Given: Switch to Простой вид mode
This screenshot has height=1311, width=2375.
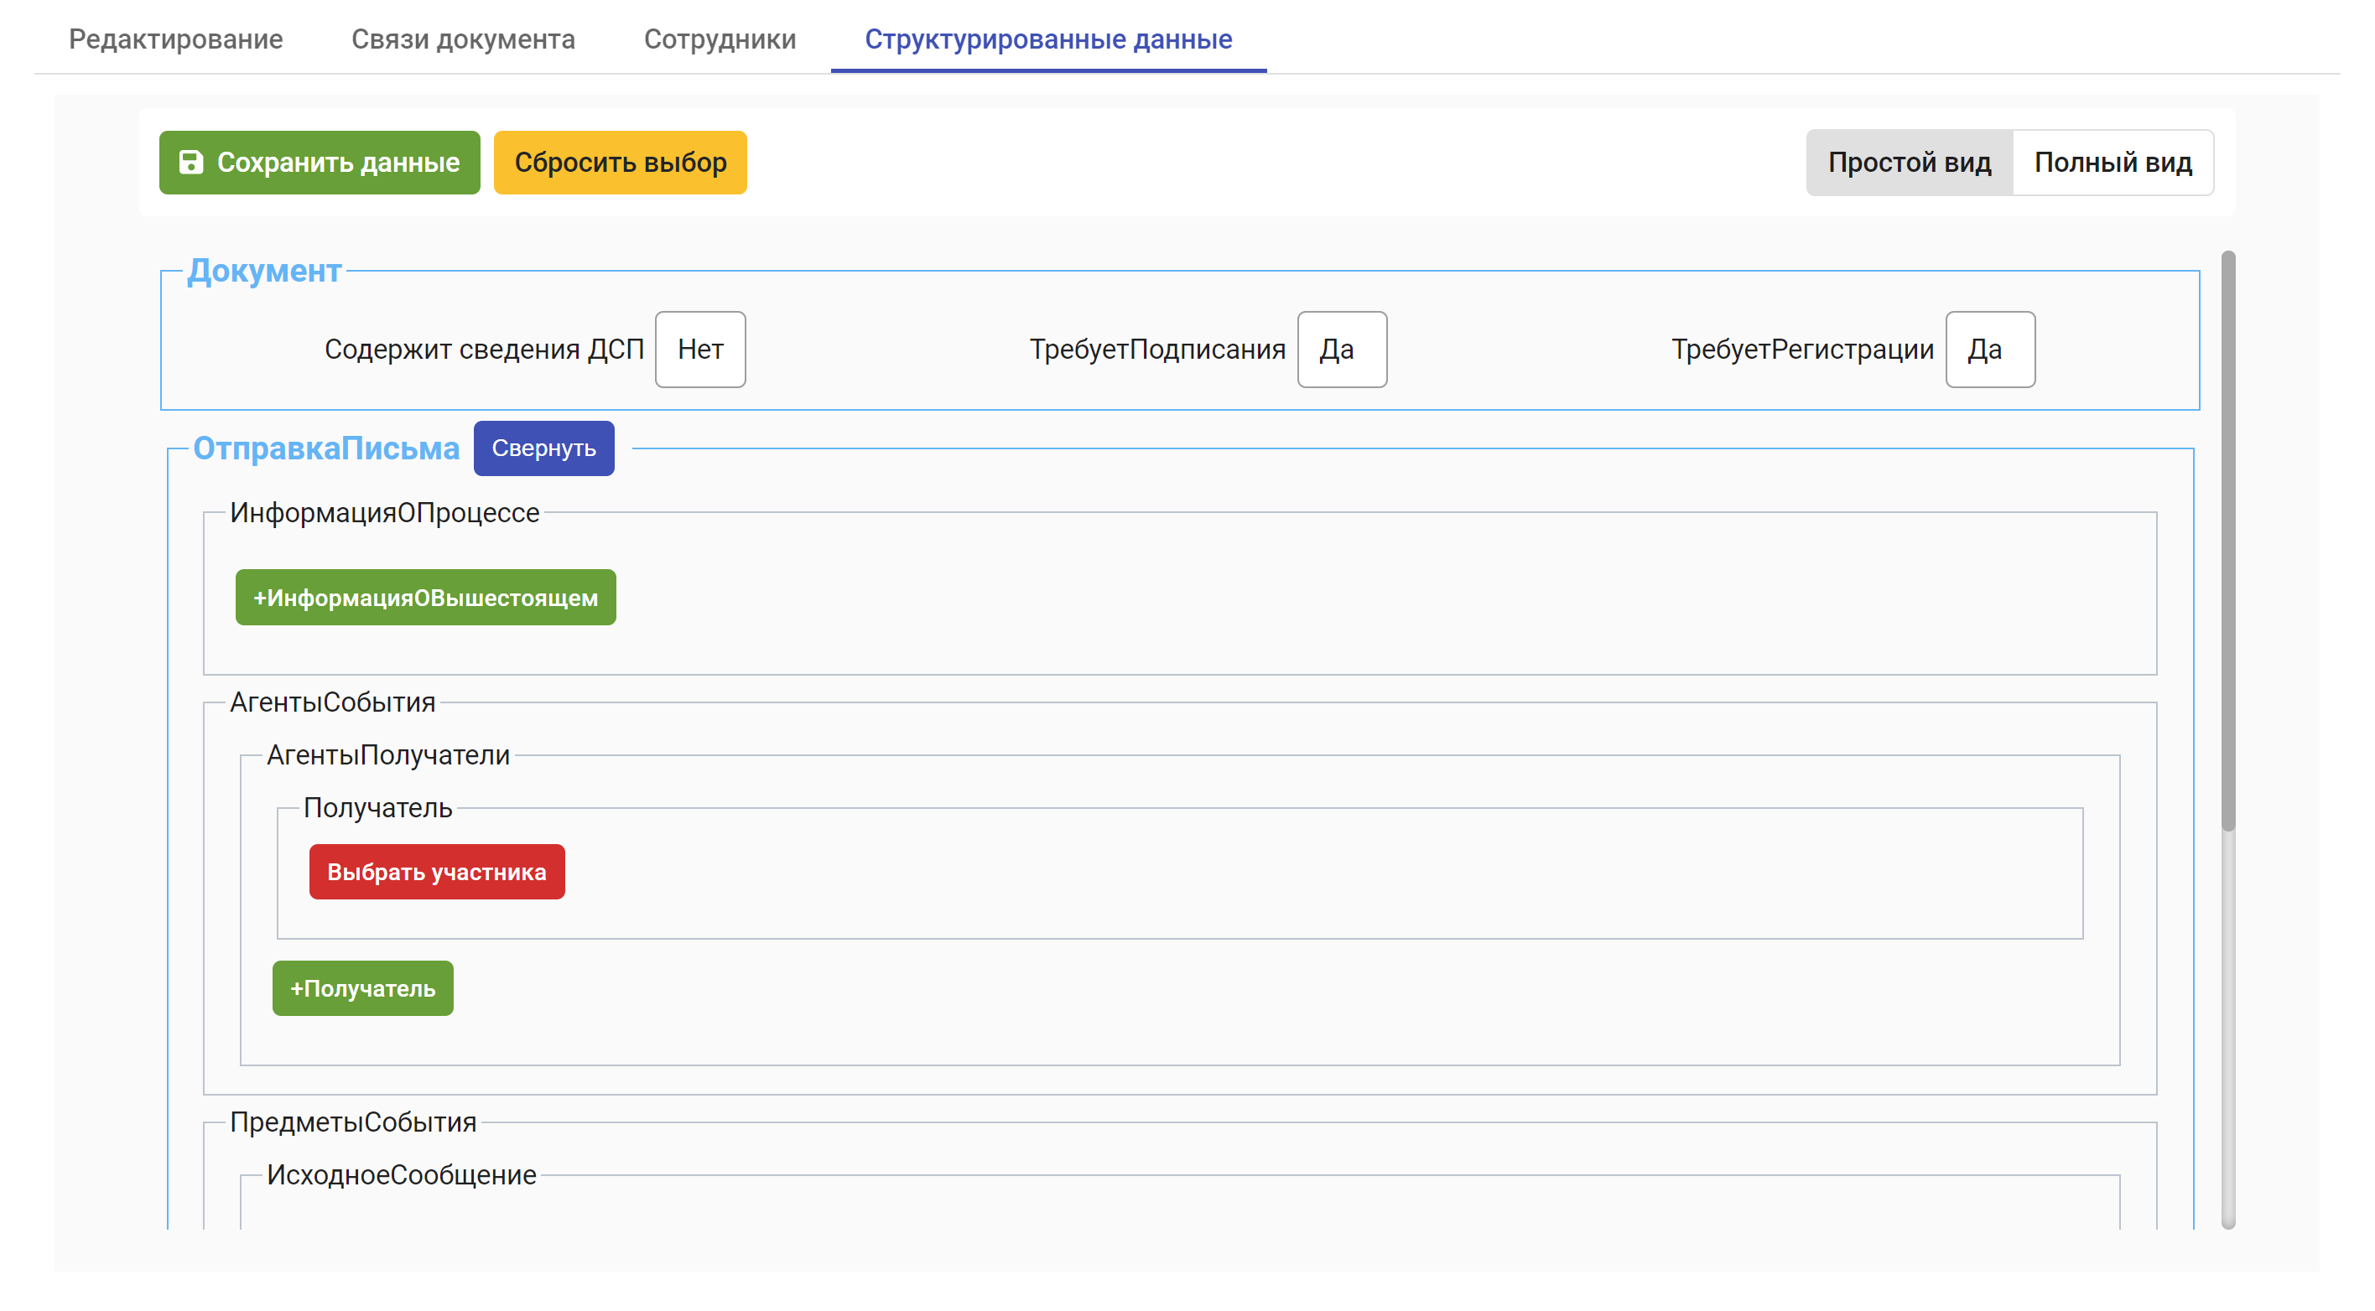Looking at the screenshot, I should 1910,162.
